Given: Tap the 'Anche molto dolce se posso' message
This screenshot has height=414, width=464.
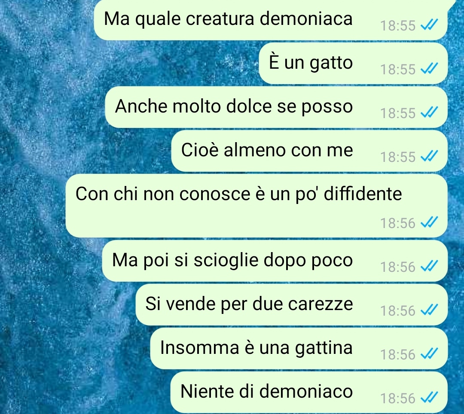Looking at the screenshot, I should [x=276, y=107].
